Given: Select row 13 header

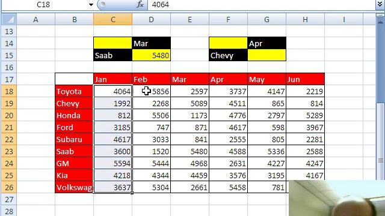Looking at the screenshot, I should [9, 32].
